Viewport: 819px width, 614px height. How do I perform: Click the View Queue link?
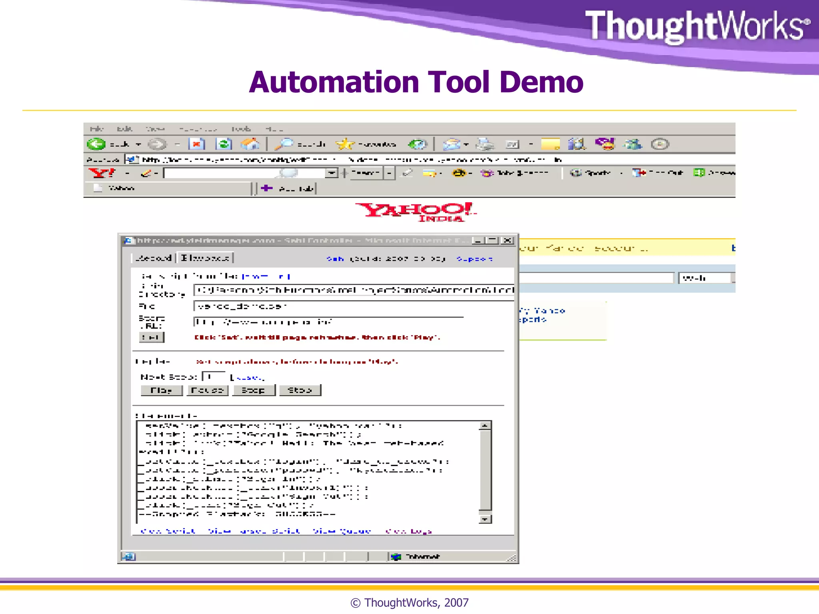coord(342,531)
